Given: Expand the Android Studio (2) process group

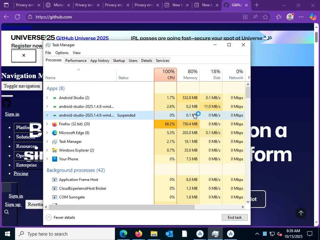Looking at the screenshot, I should pyautogui.click(x=47, y=98).
